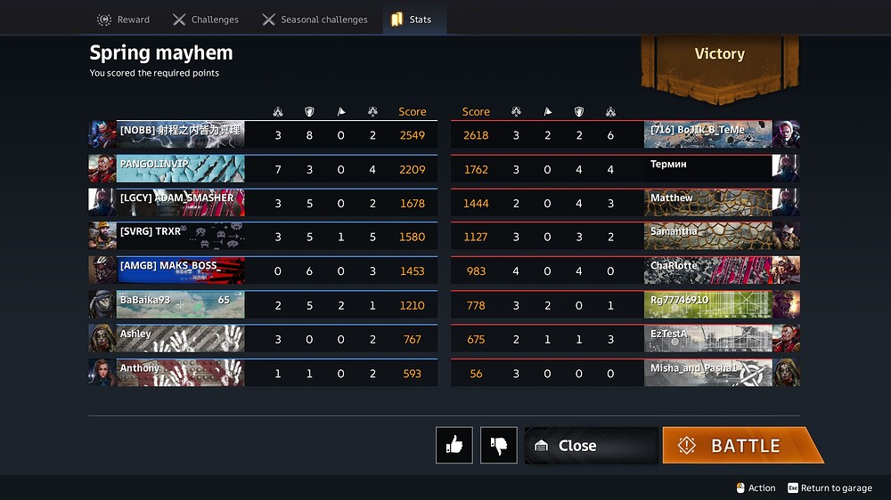Click the garage icon on Close button
This screenshot has width=891, height=500.
pos(541,446)
